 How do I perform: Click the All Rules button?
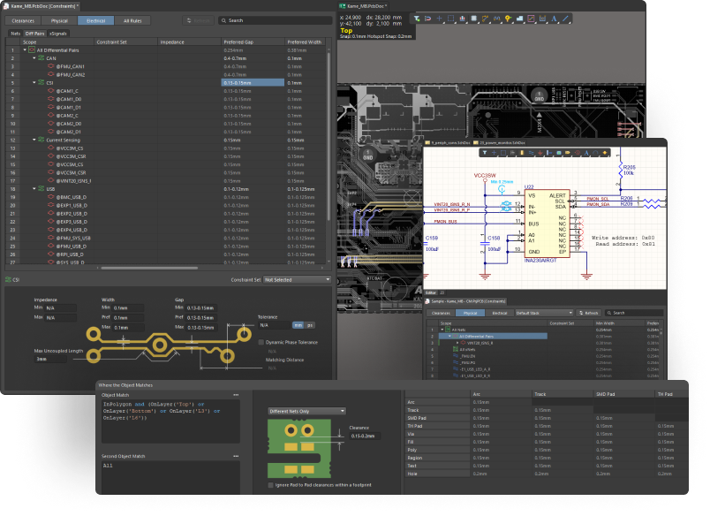(x=131, y=19)
